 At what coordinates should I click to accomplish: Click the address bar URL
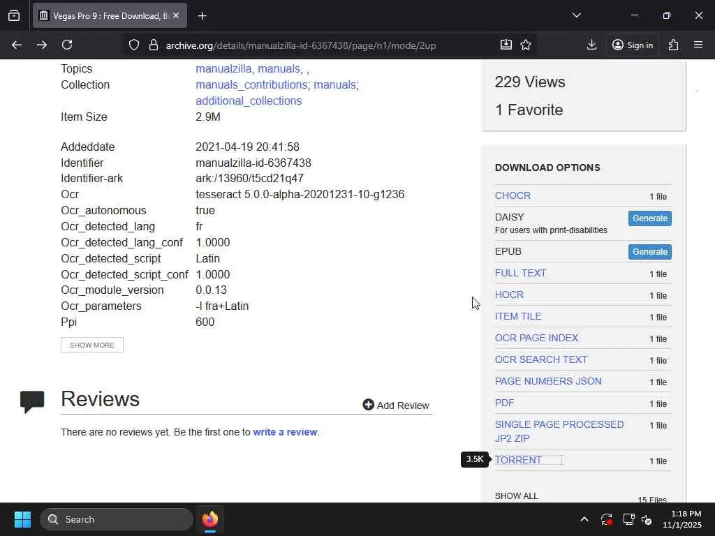coord(300,45)
